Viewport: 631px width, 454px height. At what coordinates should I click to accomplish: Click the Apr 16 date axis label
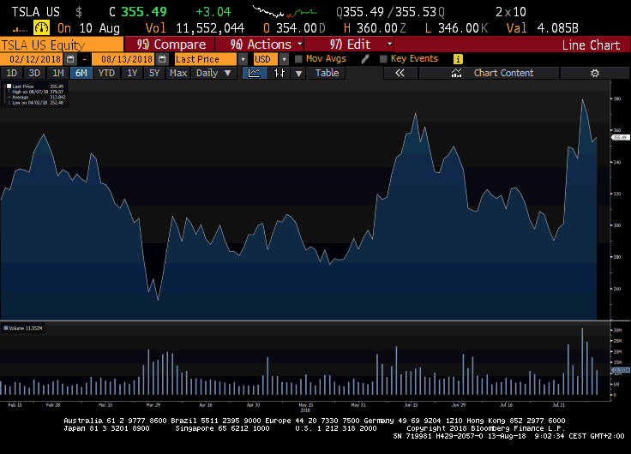tap(205, 405)
